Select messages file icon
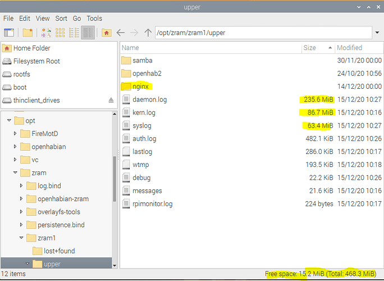Image resolution: width=384 pixels, height=281 pixels. (x=126, y=191)
